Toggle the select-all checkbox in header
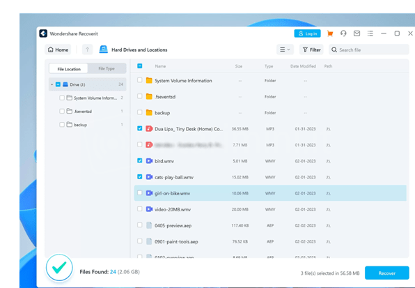This screenshot has height=288, width=415. tap(140, 66)
